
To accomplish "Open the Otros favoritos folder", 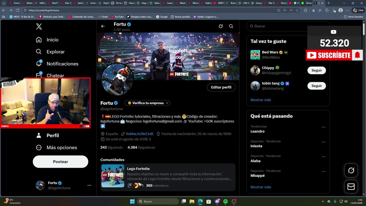I will [354, 17].
